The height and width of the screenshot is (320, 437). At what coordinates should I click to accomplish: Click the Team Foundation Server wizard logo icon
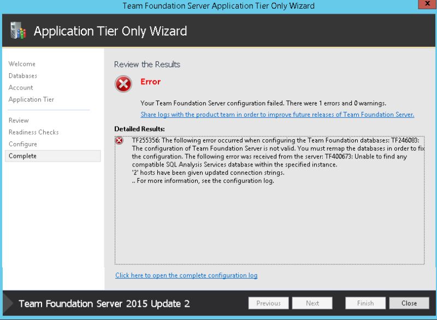(18, 31)
